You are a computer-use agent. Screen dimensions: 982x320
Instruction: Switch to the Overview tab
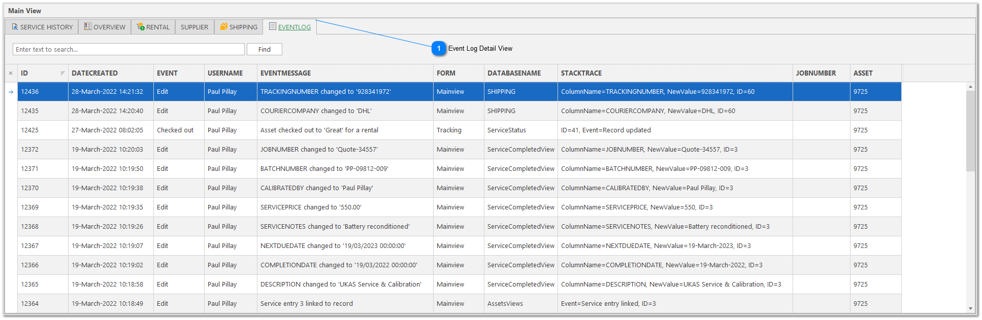105,27
